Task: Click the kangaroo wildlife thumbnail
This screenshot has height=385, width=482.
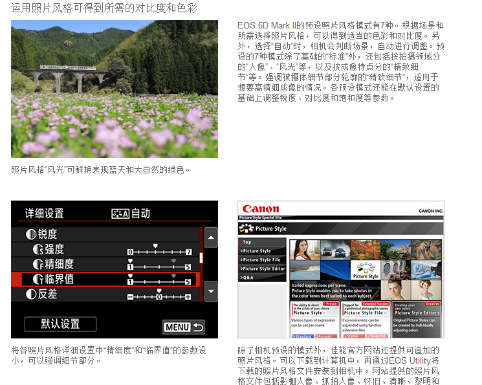Action: (x=426, y=250)
